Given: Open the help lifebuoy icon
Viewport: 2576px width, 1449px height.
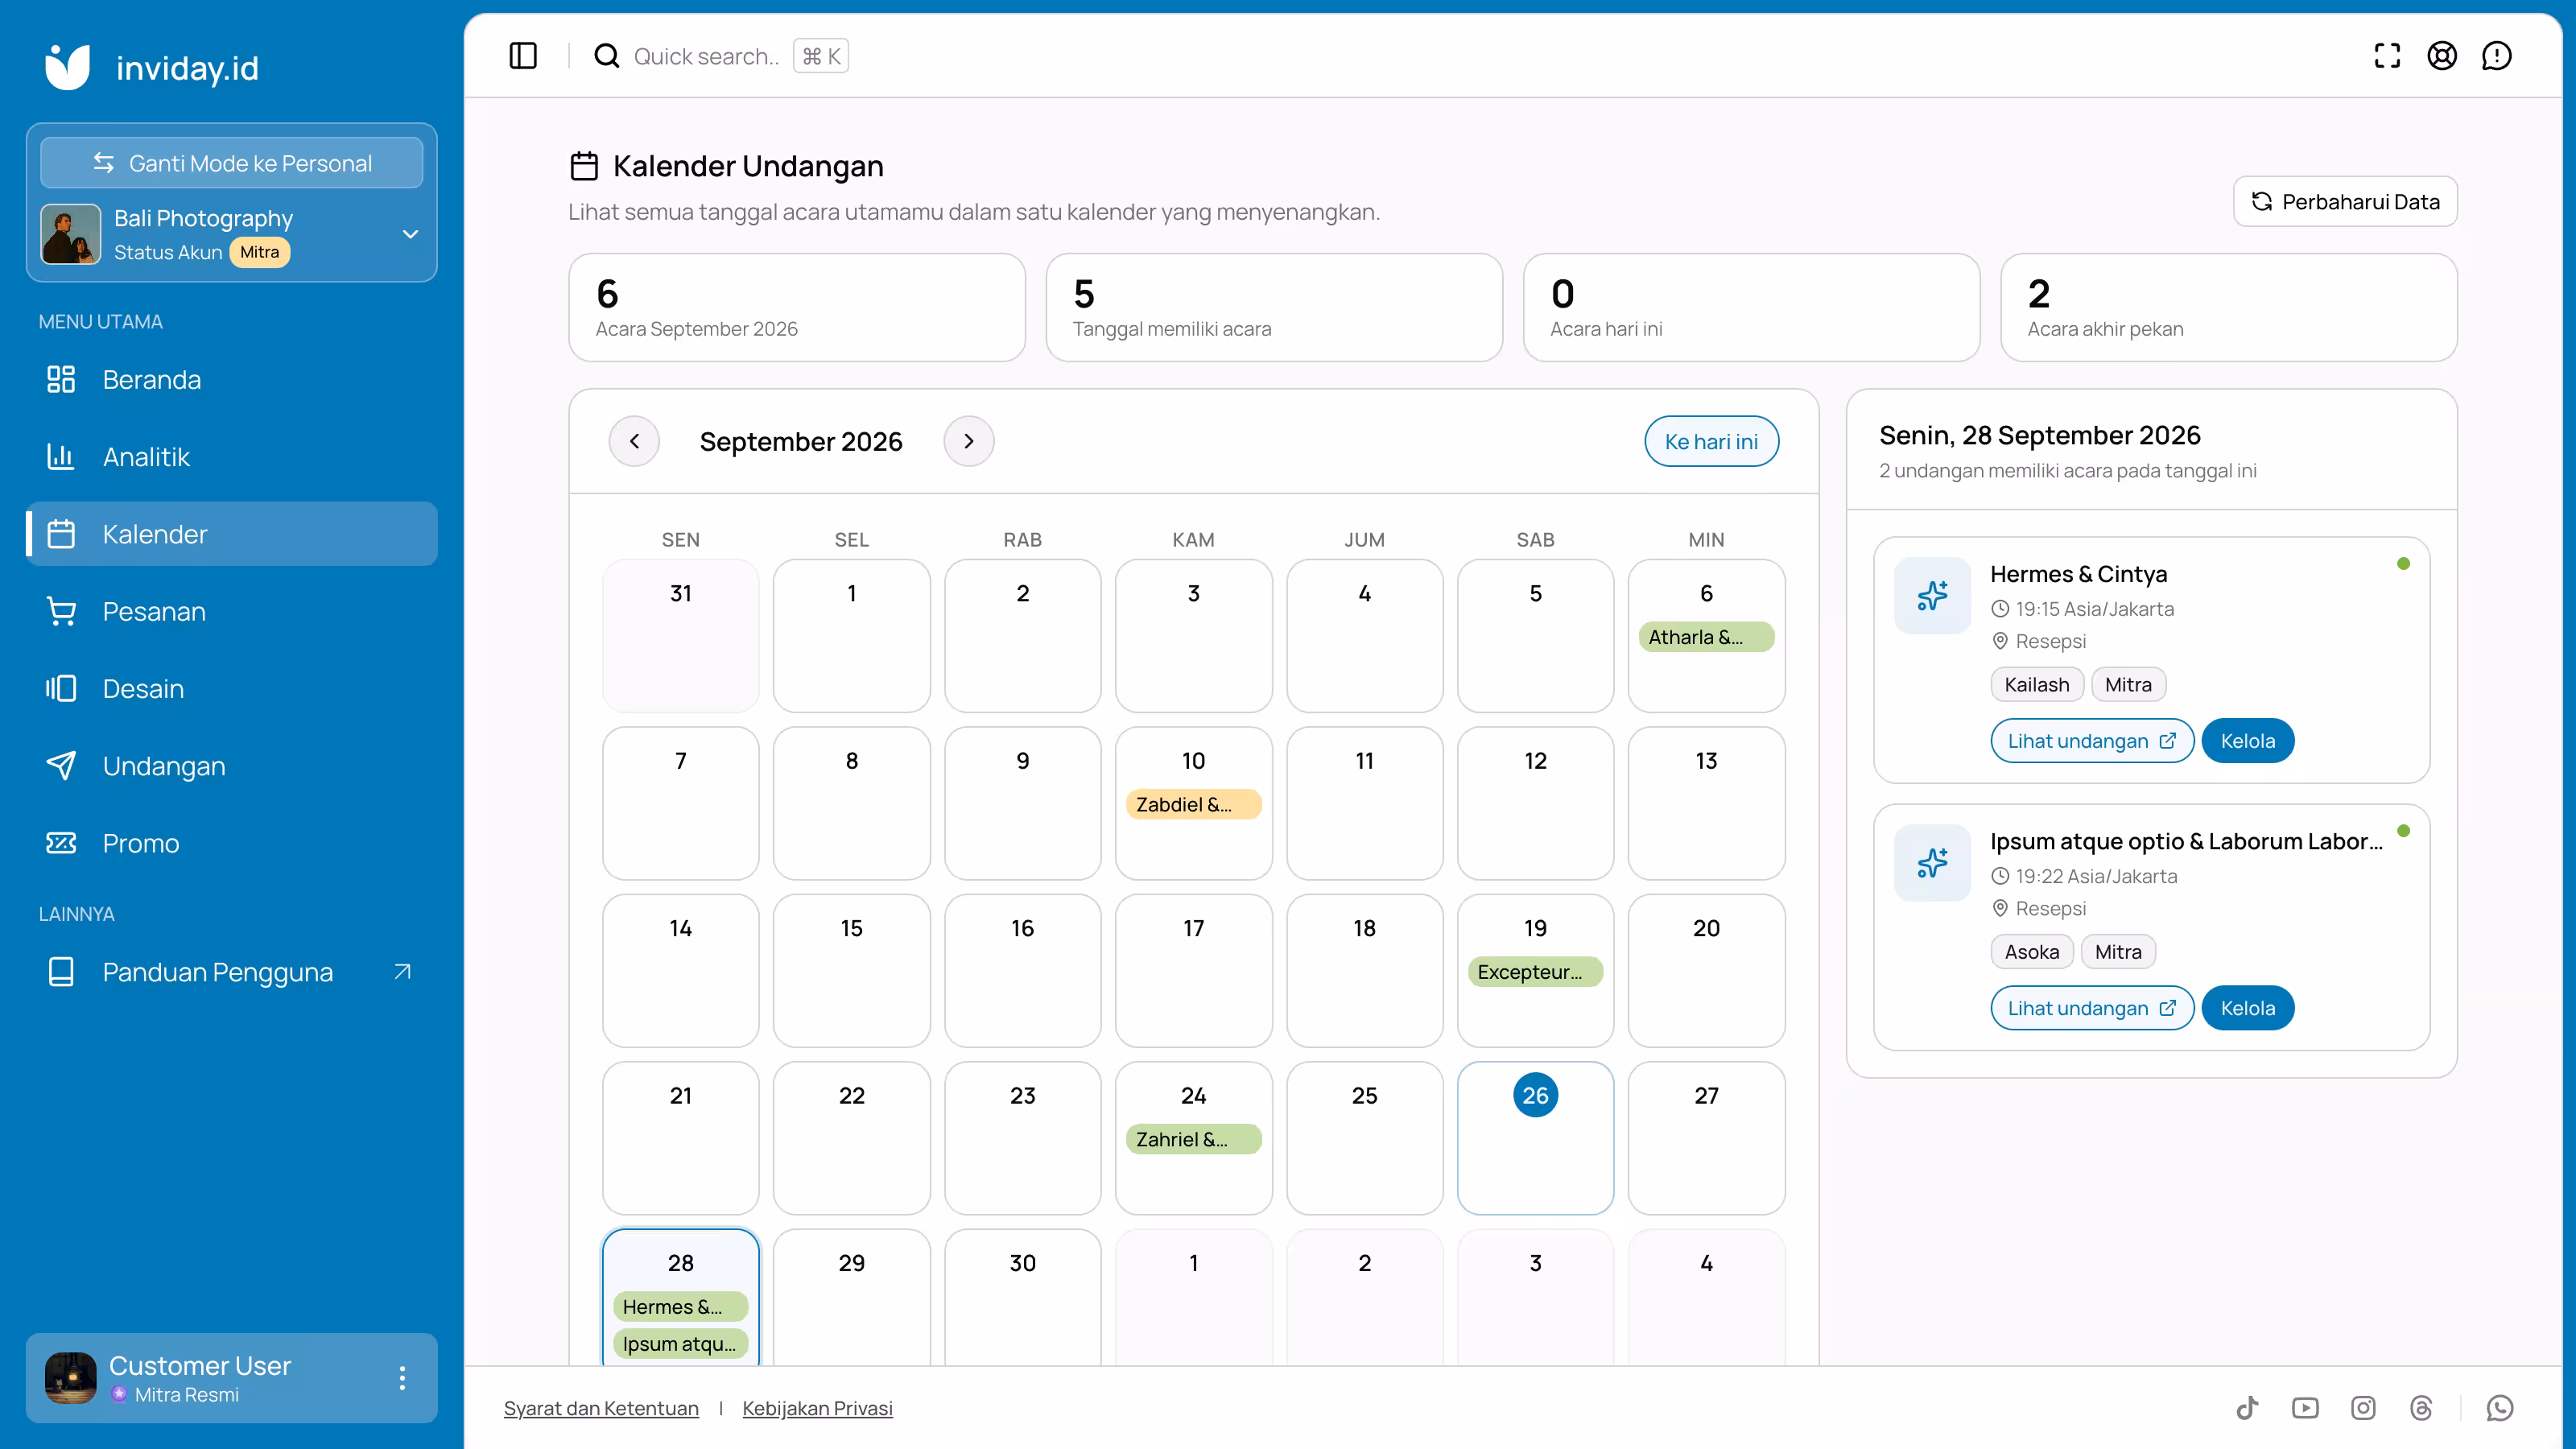Looking at the screenshot, I should (2442, 56).
